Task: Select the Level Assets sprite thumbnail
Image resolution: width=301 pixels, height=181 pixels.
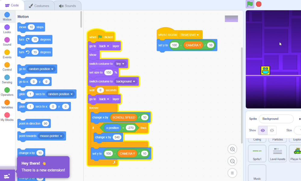Action: tap(277, 154)
